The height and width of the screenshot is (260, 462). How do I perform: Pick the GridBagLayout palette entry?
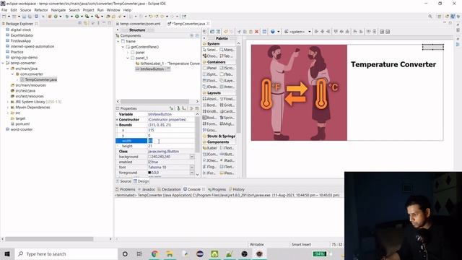click(210, 111)
